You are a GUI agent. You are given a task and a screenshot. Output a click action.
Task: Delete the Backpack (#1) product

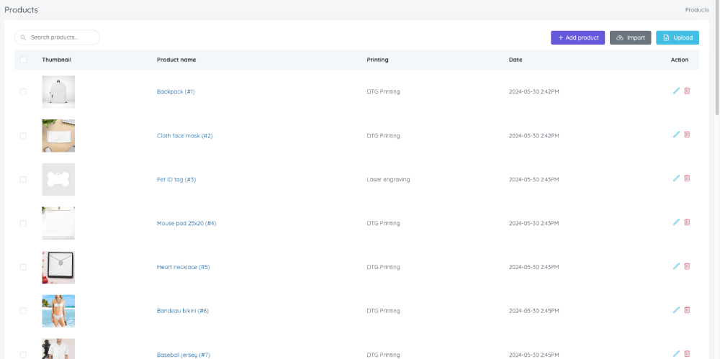point(687,91)
